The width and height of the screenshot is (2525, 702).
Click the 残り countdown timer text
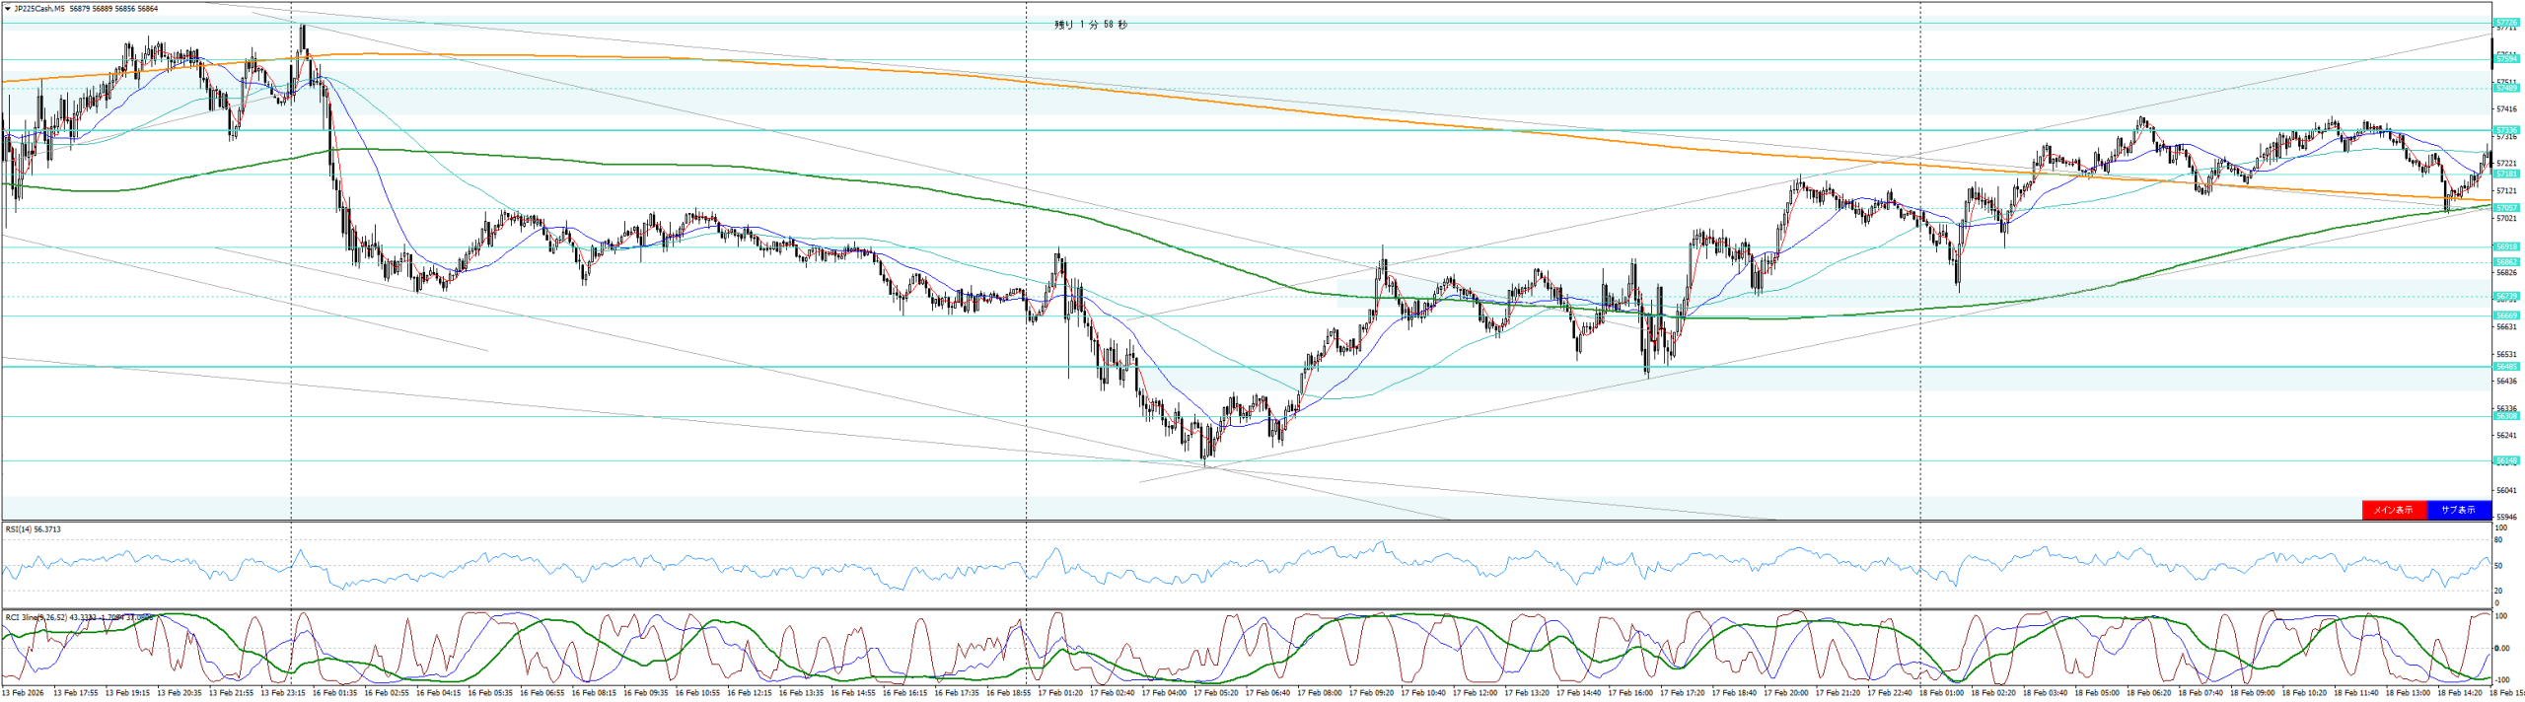pos(1090,25)
